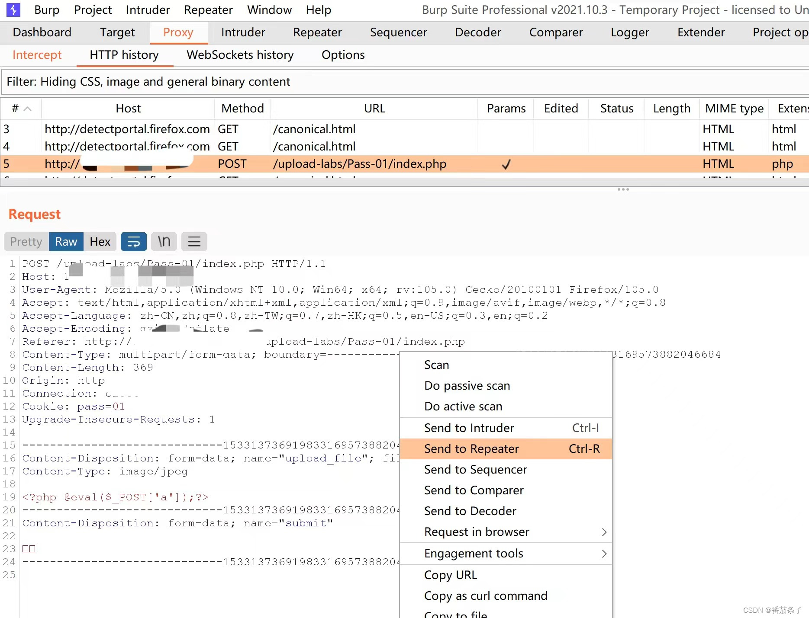809x618 pixels.
Task: Open the Comparer tab
Action: 556,32
